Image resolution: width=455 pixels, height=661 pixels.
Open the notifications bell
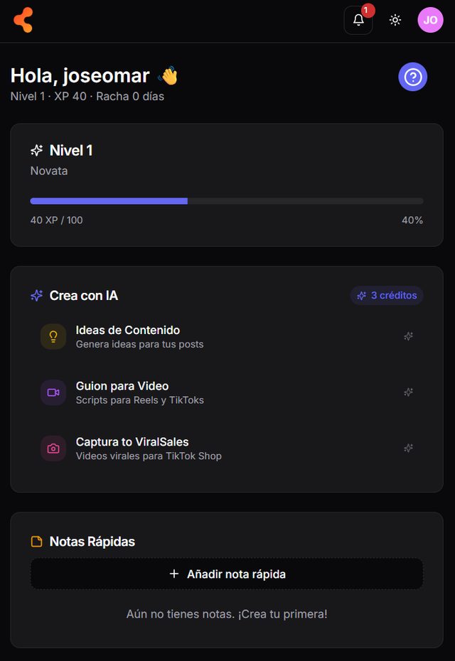pyautogui.click(x=358, y=21)
